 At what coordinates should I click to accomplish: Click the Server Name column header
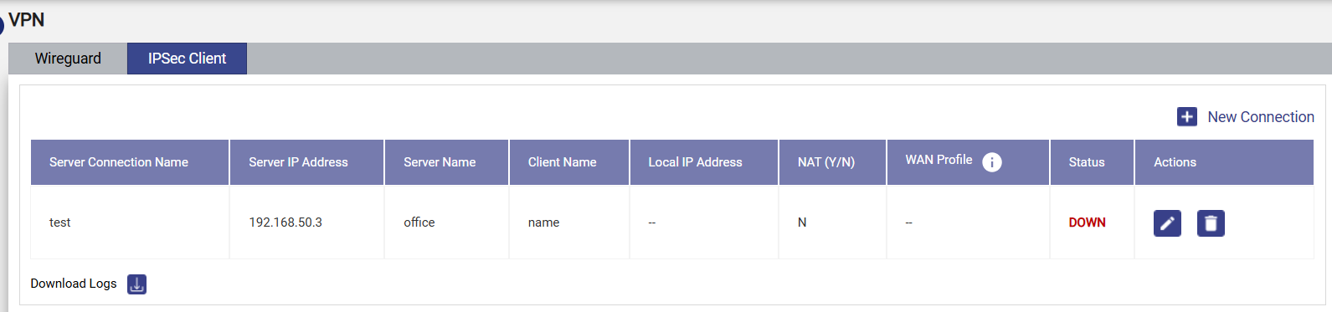coord(446,162)
